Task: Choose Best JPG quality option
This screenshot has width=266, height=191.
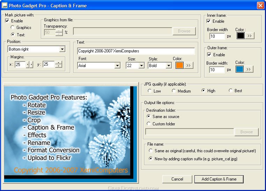Action: click(x=230, y=91)
